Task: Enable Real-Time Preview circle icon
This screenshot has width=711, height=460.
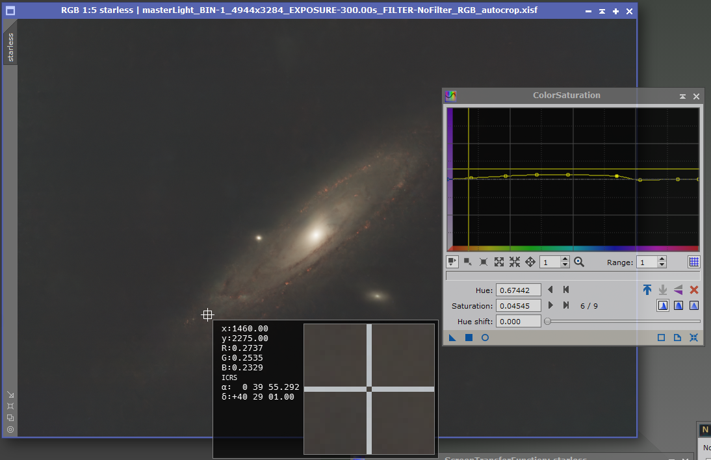Action: [x=485, y=338]
